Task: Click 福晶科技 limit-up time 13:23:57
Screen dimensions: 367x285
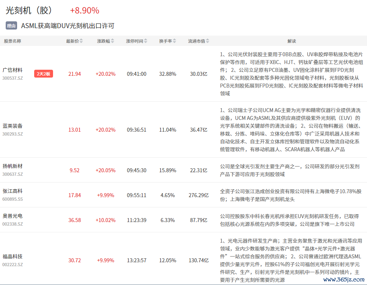Action: pos(137,260)
